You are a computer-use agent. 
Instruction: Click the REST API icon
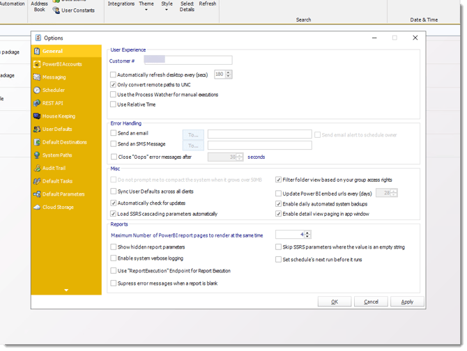[x=37, y=103]
